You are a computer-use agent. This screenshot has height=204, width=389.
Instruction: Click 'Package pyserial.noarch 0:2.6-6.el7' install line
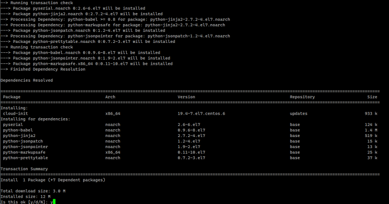coord(73,8)
